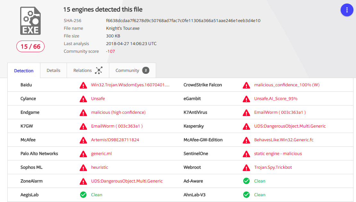Click the Palo Alto Networks engine name
The width and height of the screenshot is (356, 202).
click(x=39, y=154)
